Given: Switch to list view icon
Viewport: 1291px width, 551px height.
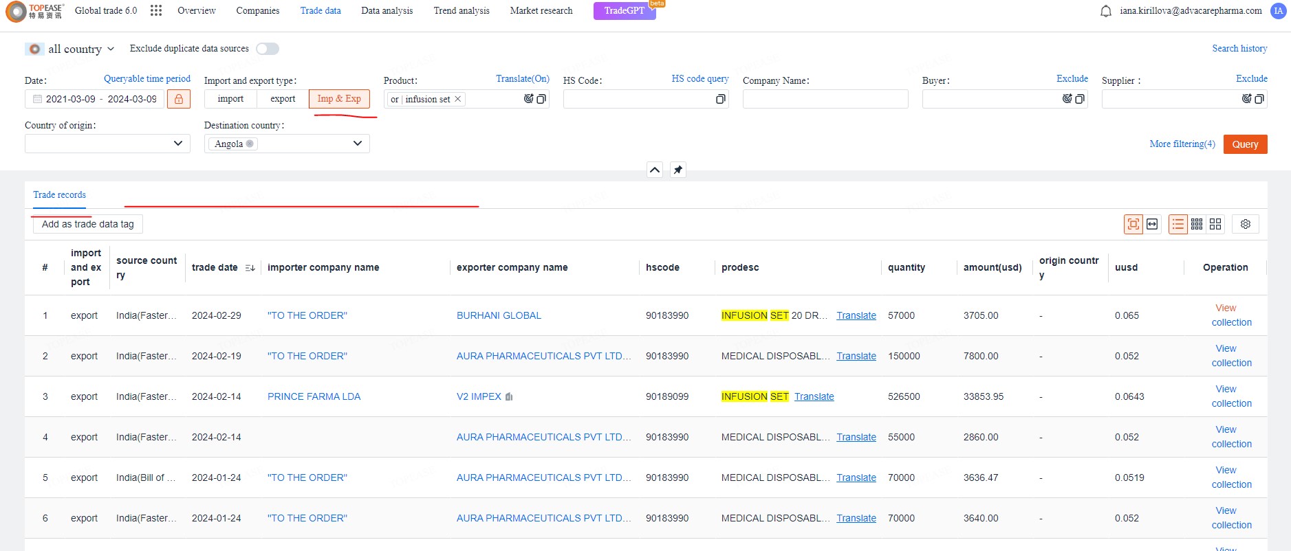Looking at the screenshot, I should pos(1178,224).
